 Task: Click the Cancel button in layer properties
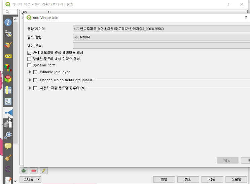click(188, 179)
